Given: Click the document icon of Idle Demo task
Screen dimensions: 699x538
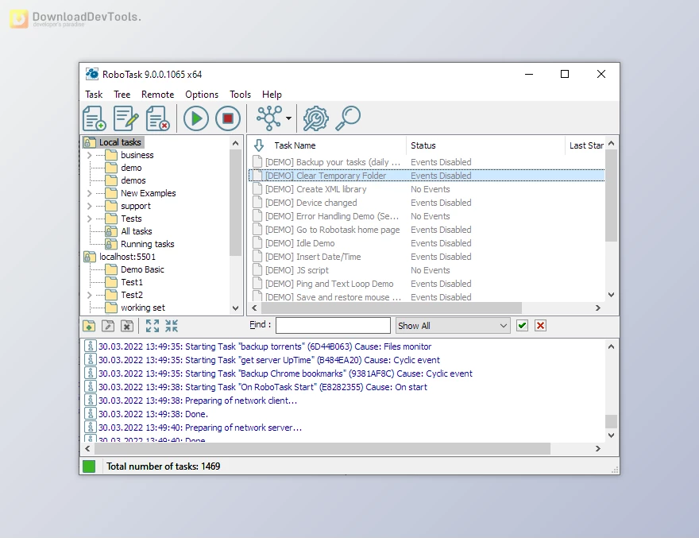Looking at the screenshot, I should point(257,243).
